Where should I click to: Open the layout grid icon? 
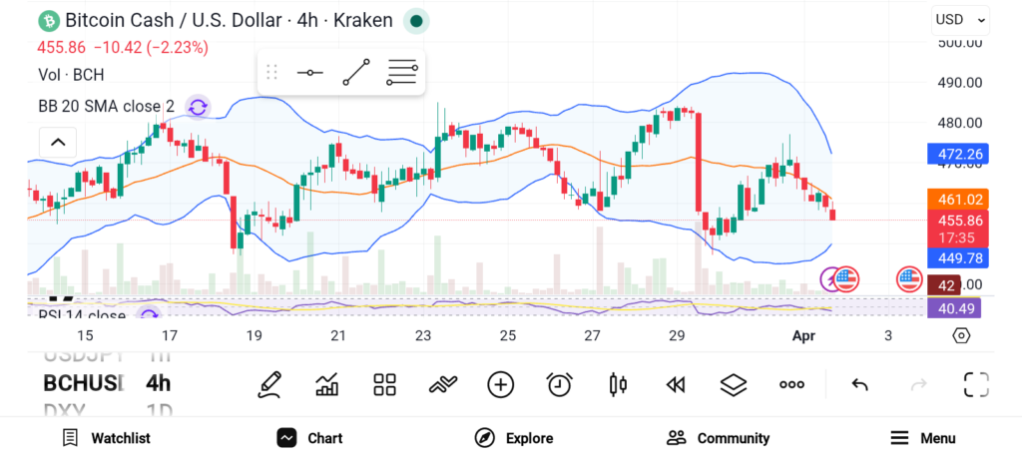pos(384,384)
